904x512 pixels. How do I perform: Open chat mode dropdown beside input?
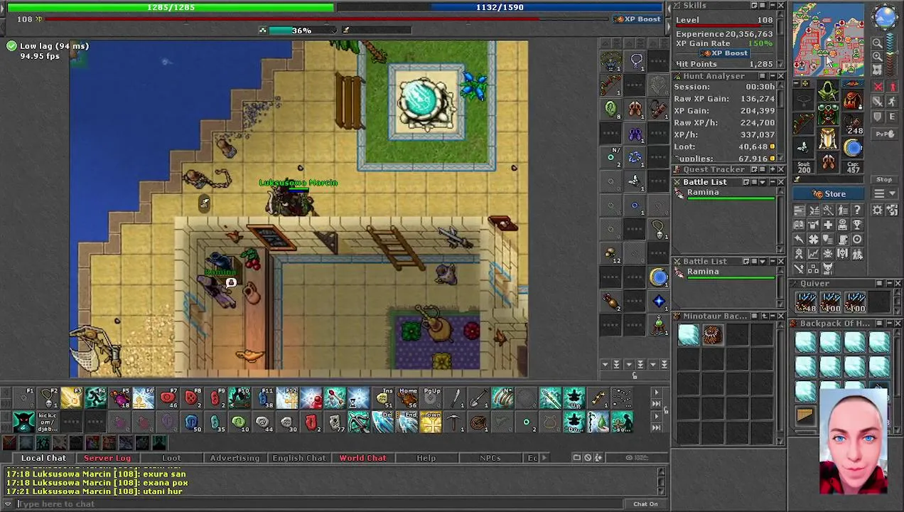click(x=8, y=503)
